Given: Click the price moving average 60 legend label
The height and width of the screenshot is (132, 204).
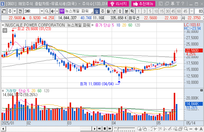Looking at the screenshot, I should tap(130, 25).
